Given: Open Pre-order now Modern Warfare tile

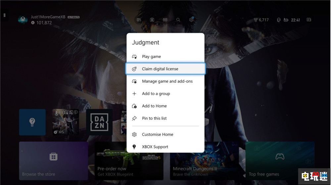Looking at the screenshot, I should pyautogui.click(x=129, y=161).
